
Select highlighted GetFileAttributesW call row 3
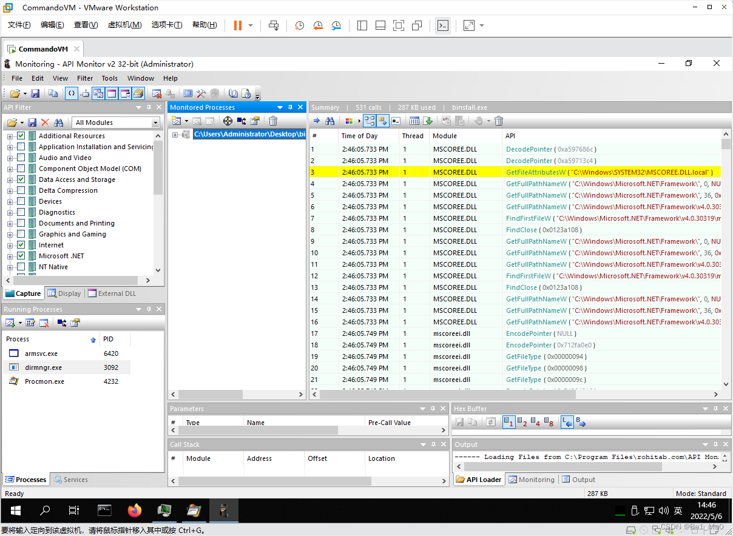515,172
